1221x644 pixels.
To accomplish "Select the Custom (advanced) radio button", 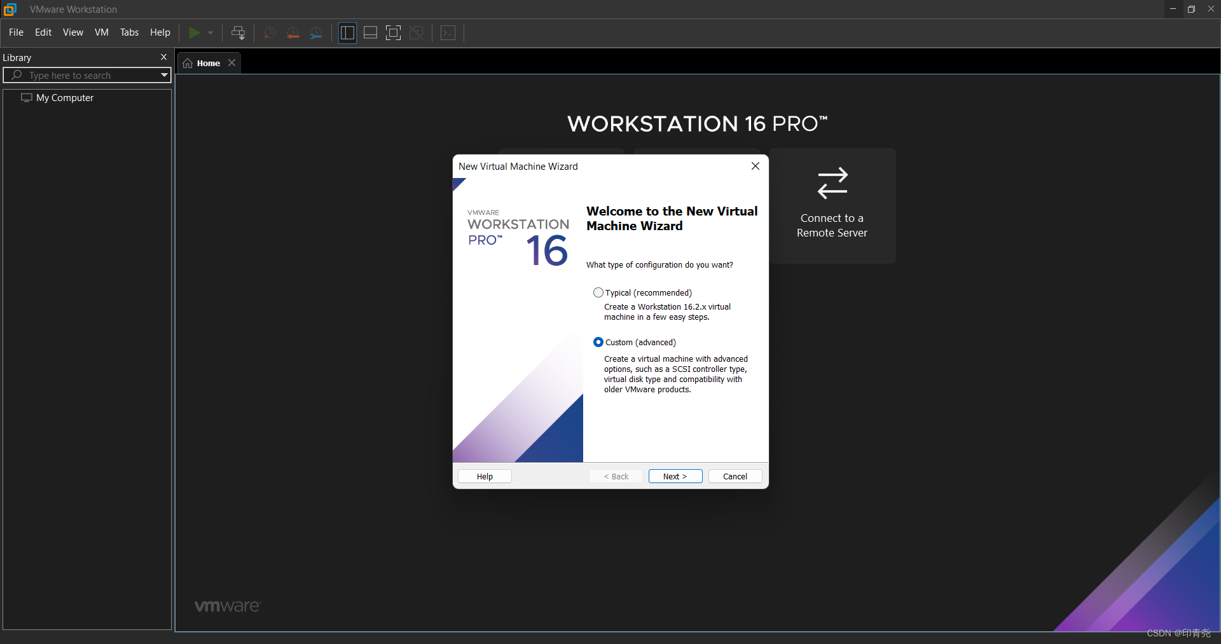I will coord(598,342).
